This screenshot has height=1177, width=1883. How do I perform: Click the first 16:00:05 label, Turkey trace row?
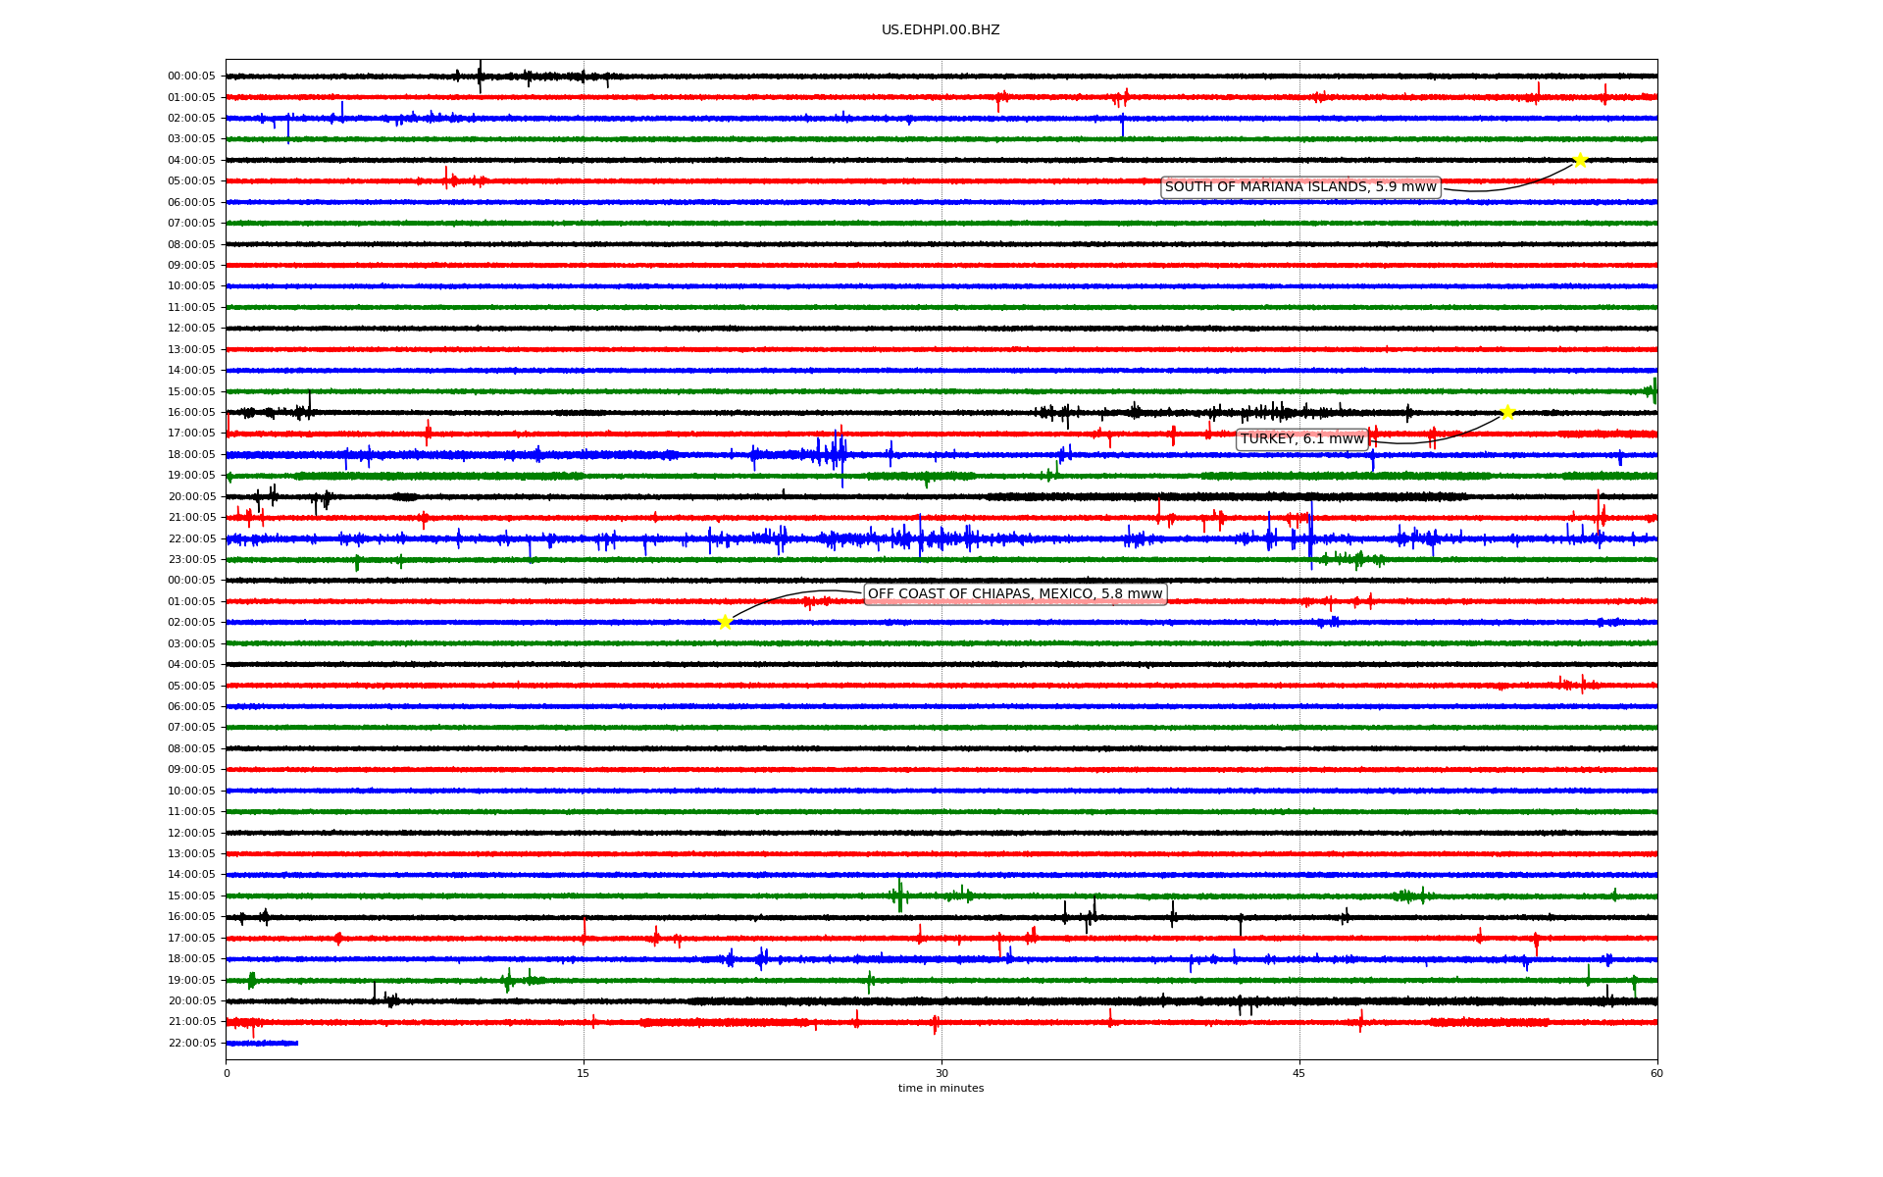[191, 413]
